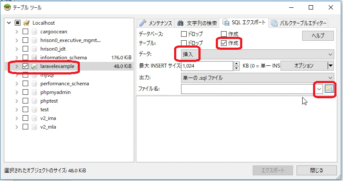Click the ファイル名 text field
343x181 pixels.
(248, 89)
